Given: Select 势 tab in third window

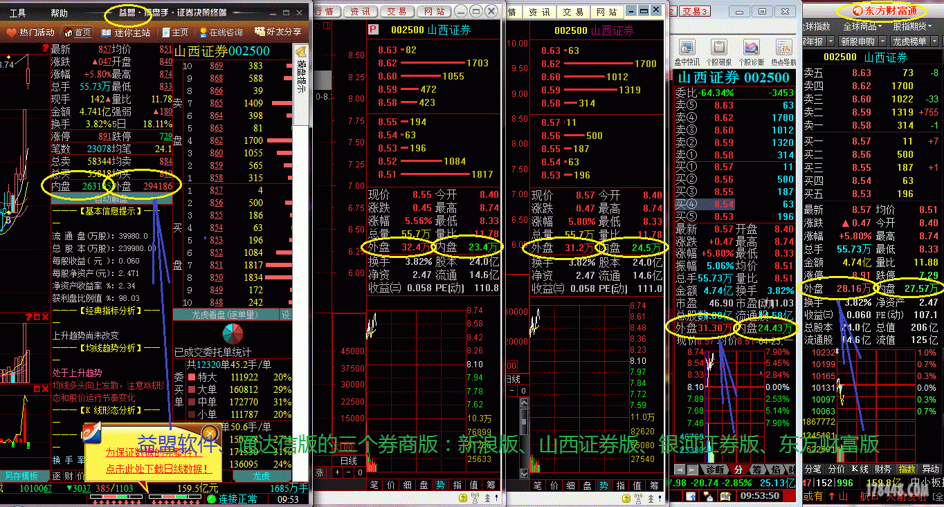Looking at the screenshot, I should [x=603, y=486].
